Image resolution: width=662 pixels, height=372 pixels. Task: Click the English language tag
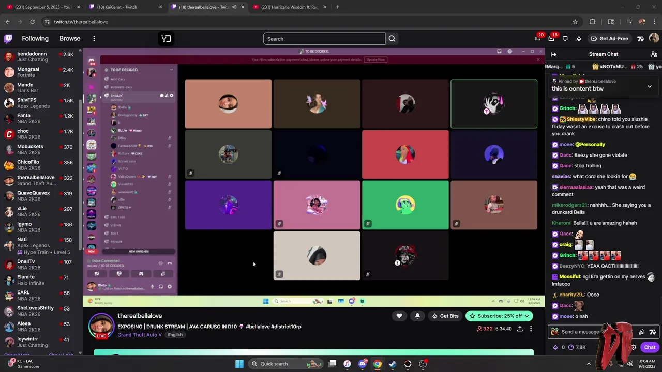[175, 335]
